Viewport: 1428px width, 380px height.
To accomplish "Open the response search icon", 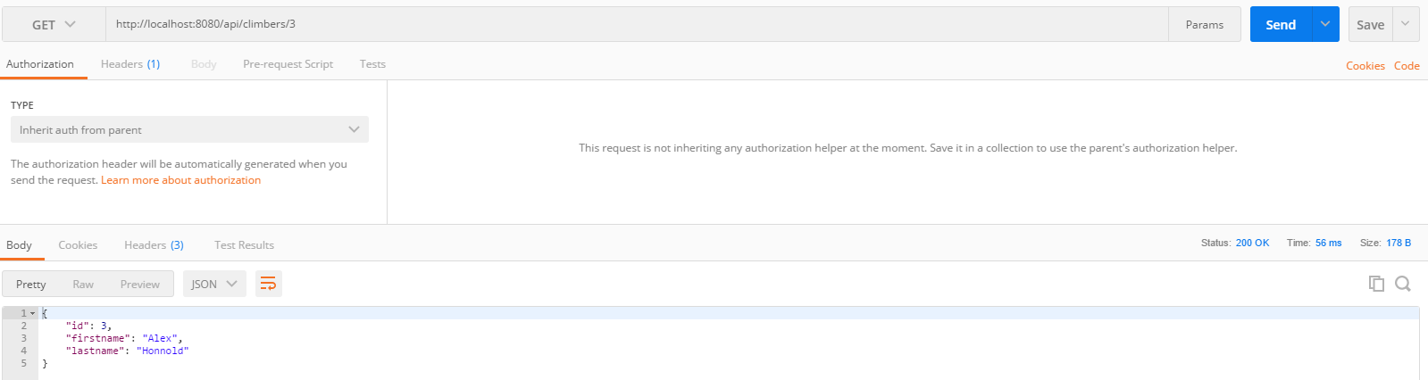I will pos(1403,284).
